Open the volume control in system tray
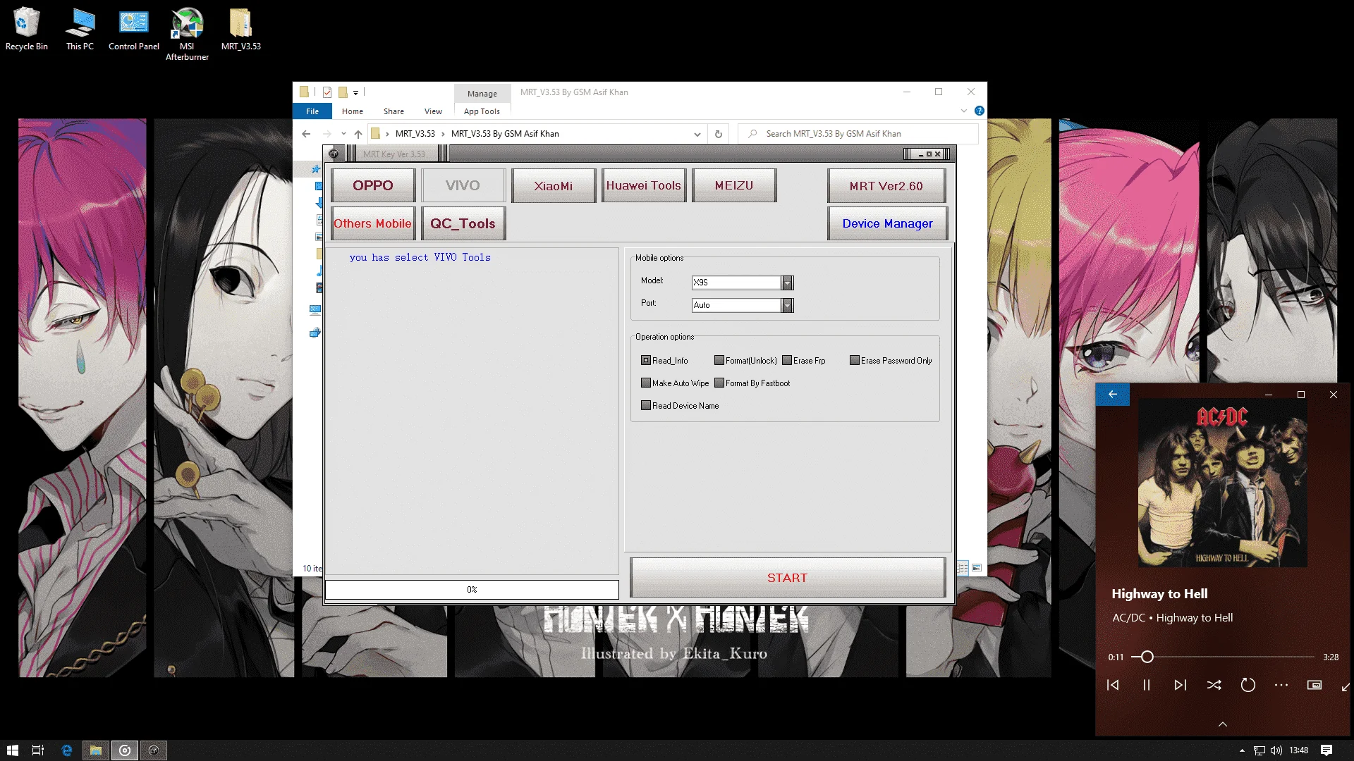 click(1276, 750)
